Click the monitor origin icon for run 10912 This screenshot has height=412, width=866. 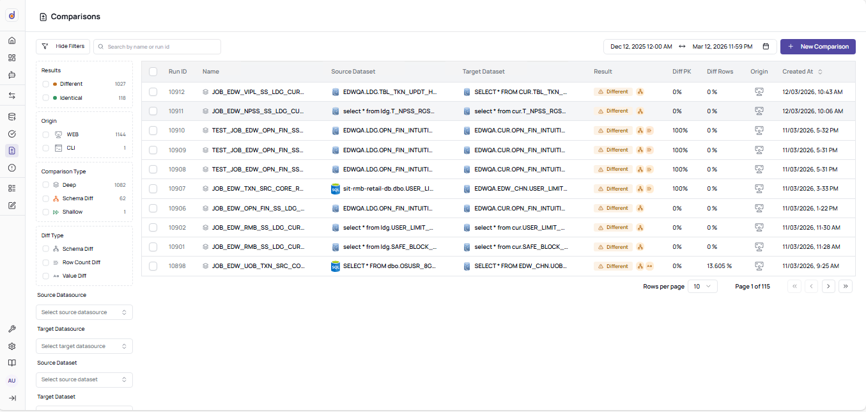(x=759, y=91)
